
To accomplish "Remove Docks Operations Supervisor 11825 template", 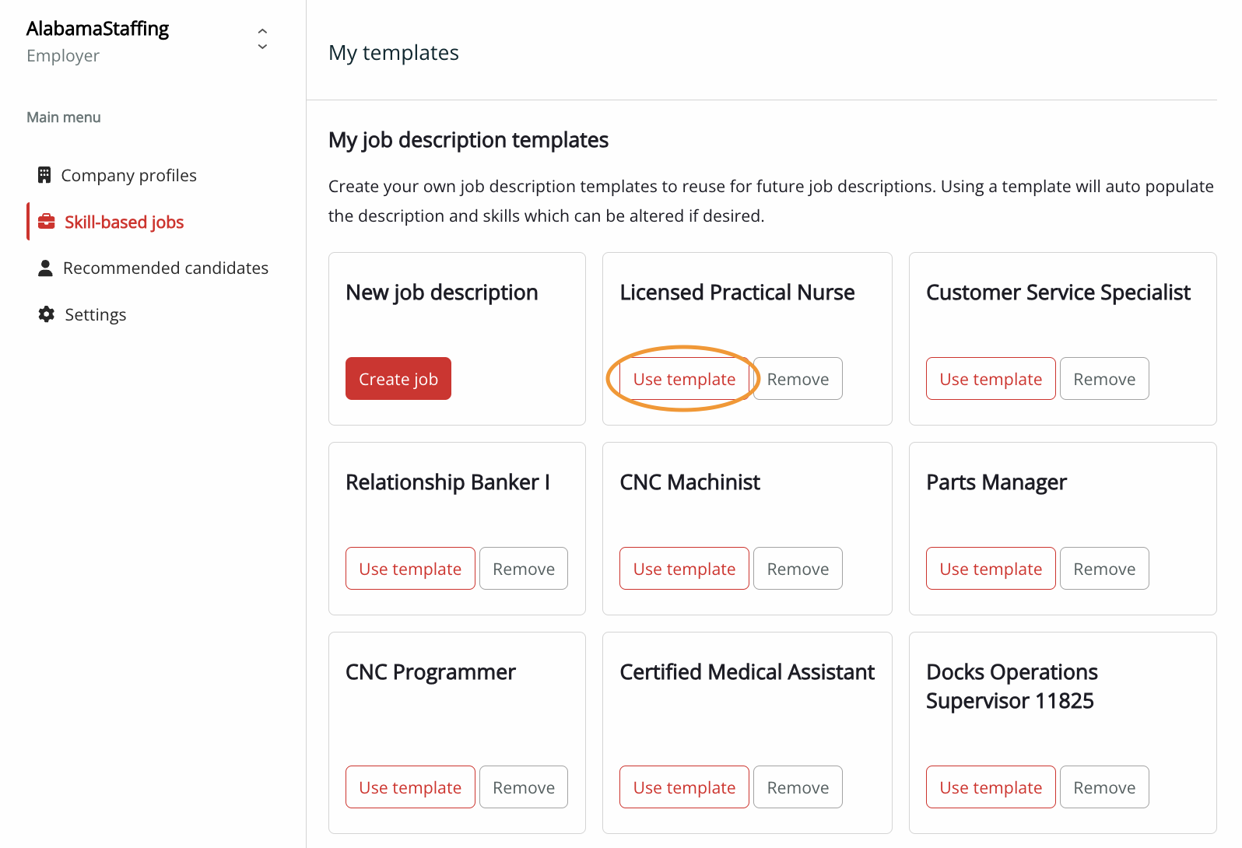I will tap(1103, 787).
